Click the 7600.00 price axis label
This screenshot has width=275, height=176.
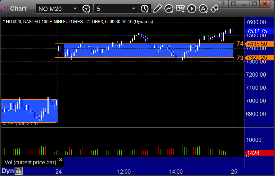click(x=256, y=22)
